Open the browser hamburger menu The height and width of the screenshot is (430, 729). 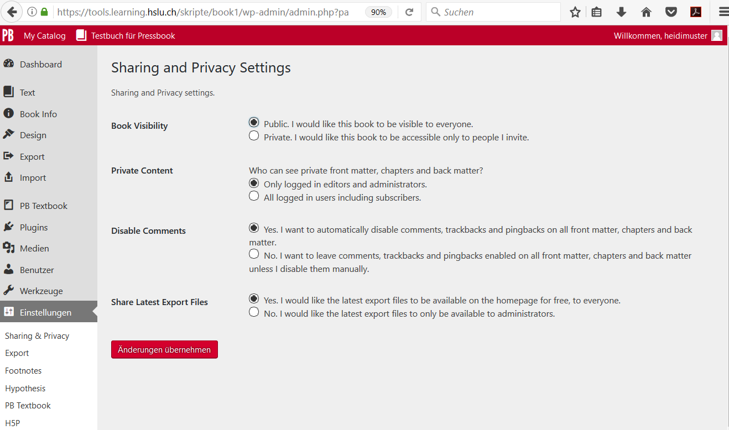(x=723, y=12)
